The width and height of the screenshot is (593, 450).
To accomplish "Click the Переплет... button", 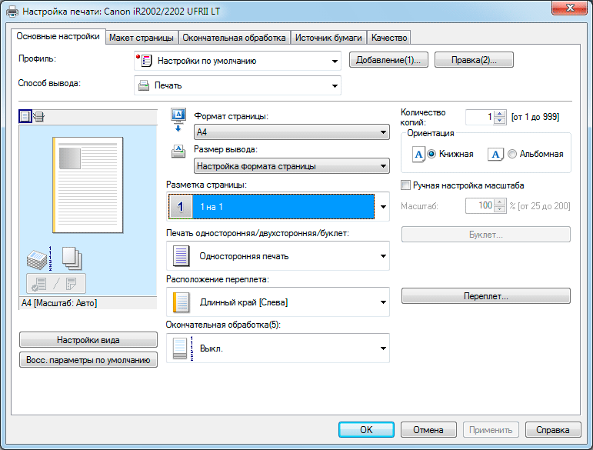I will pyautogui.click(x=485, y=296).
